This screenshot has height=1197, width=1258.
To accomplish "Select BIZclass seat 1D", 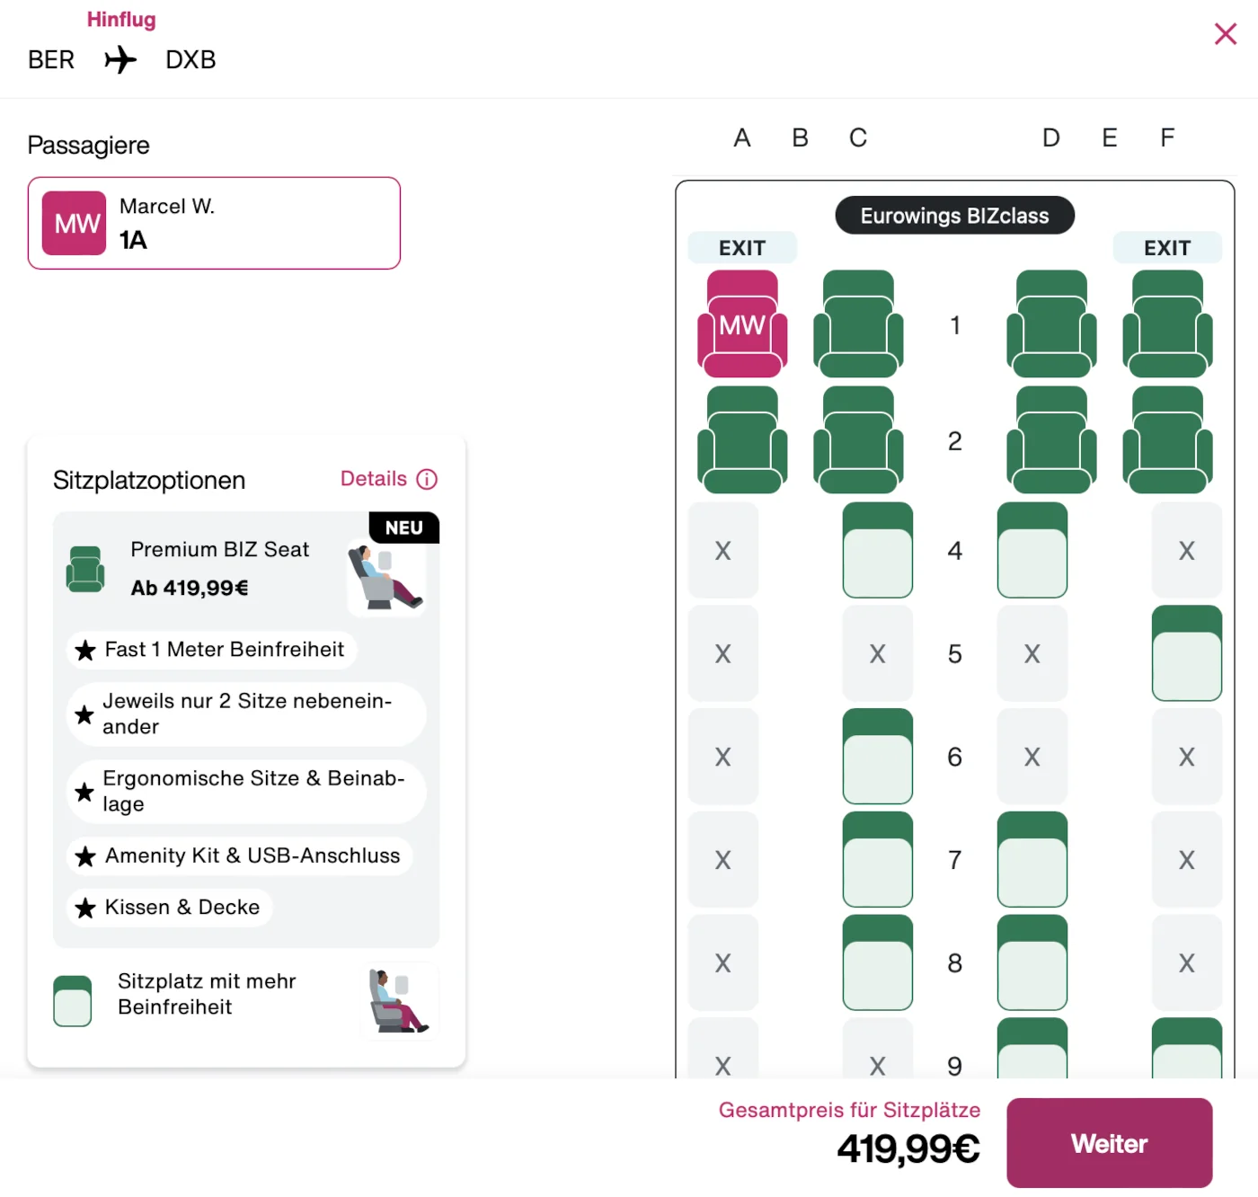I will [1051, 324].
